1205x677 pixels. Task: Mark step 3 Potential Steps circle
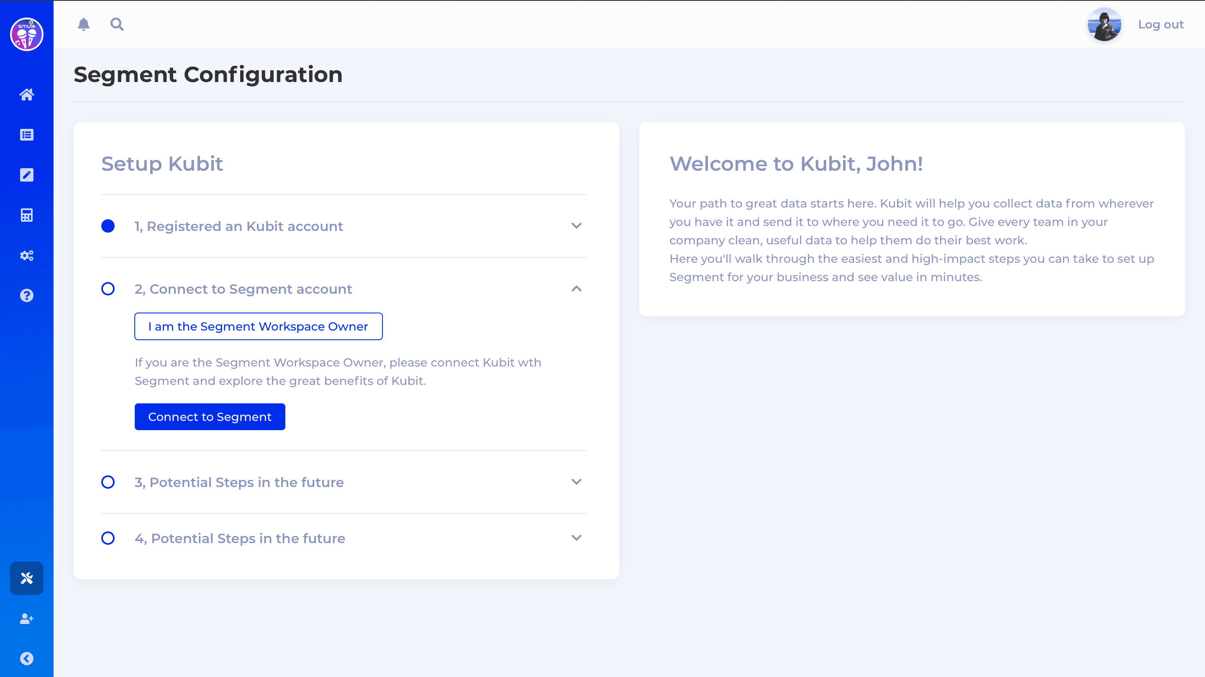coord(108,482)
